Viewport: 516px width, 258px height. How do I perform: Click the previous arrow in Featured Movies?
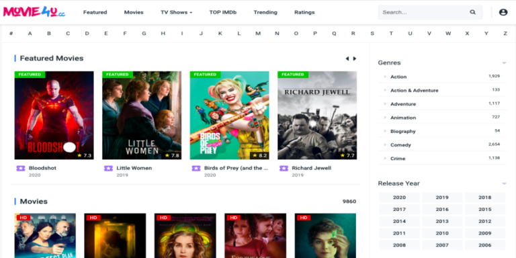pyautogui.click(x=347, y=58)
